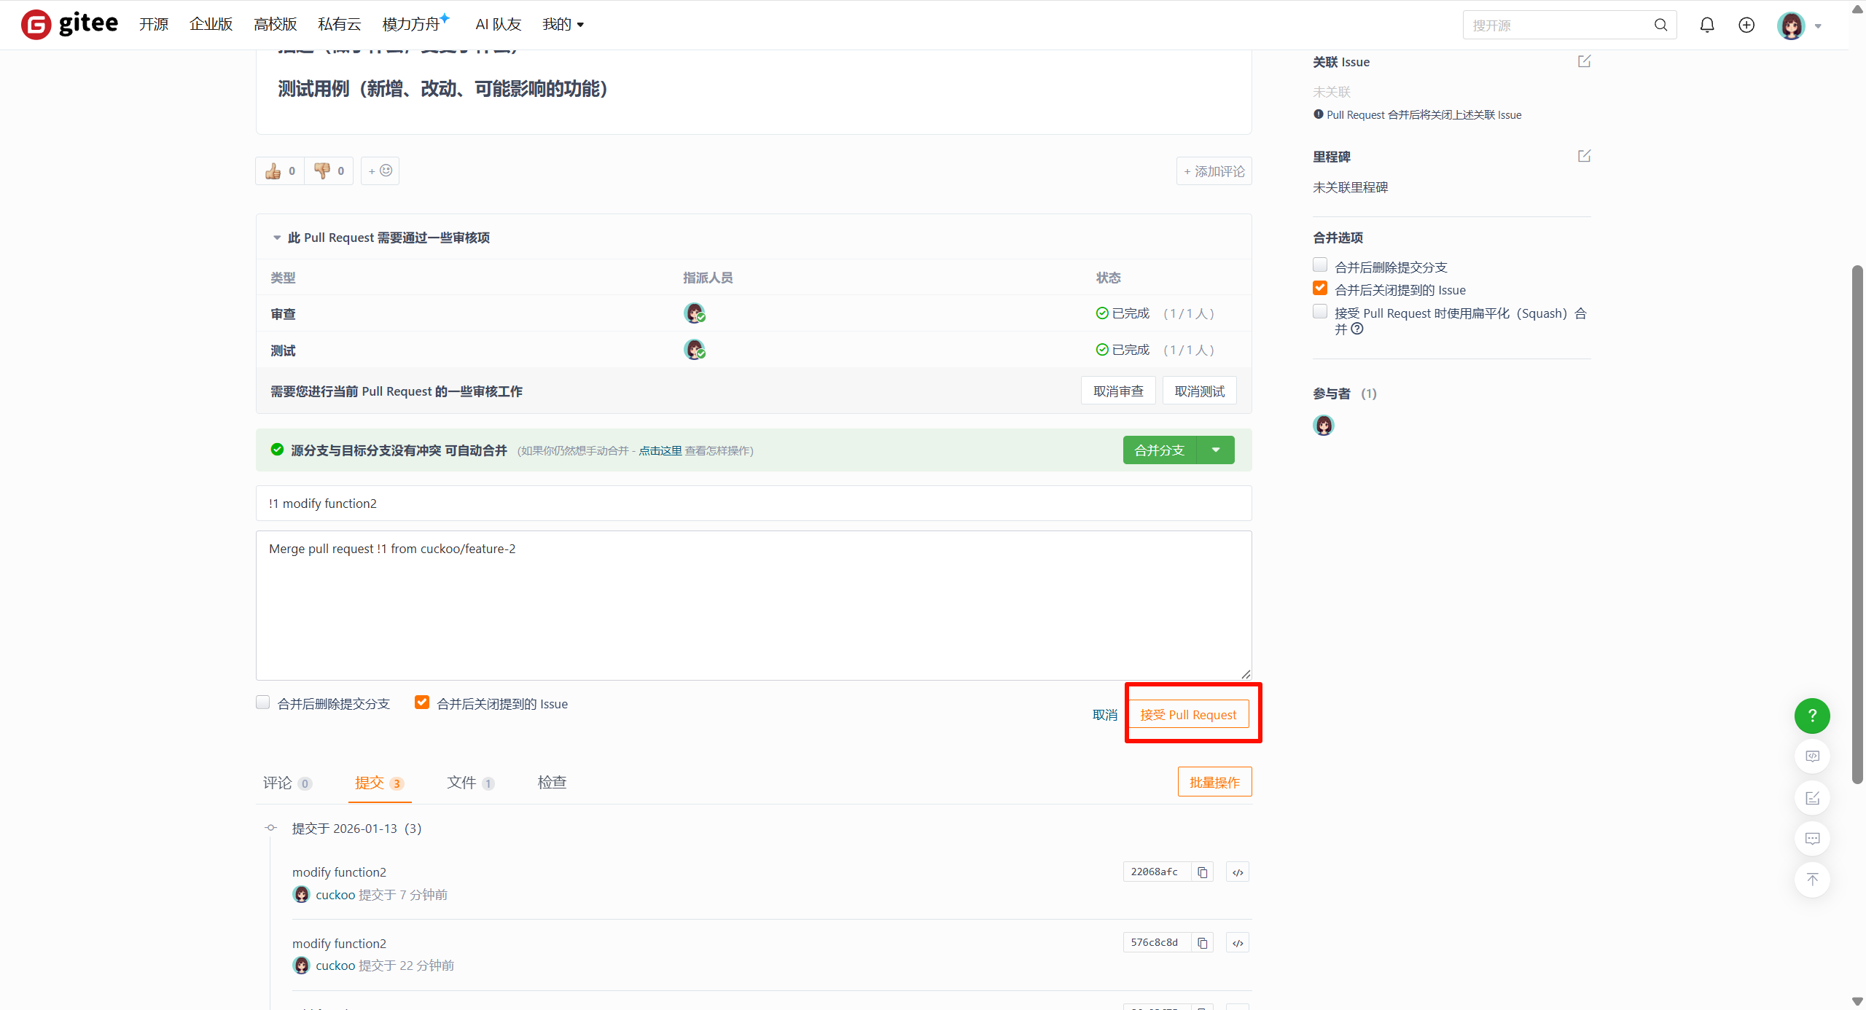Open merge branch dropdown arrow
Image resolution: width=1866 pixels, height=1010 pixels.
1216,450
